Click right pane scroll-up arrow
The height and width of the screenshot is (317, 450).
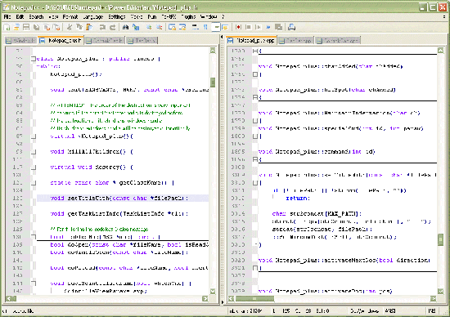click(440, 51)
